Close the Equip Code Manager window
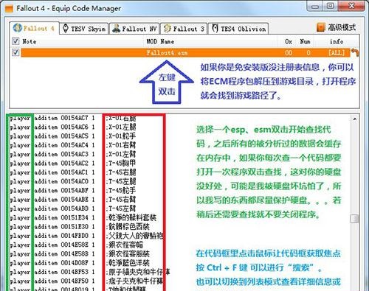The width and height of the screenshot is (369, 291). pyautogui.click(x=351, y=6)
